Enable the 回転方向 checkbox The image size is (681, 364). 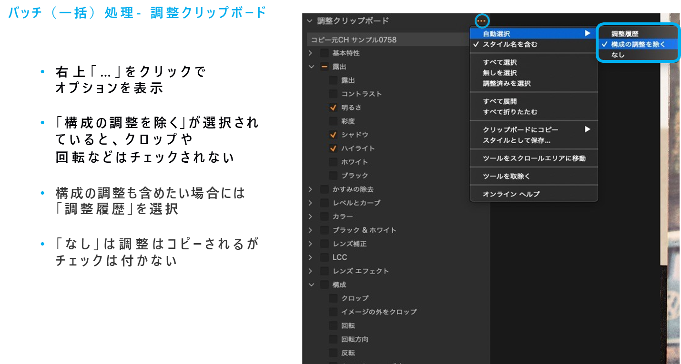[x=333, y=339]
